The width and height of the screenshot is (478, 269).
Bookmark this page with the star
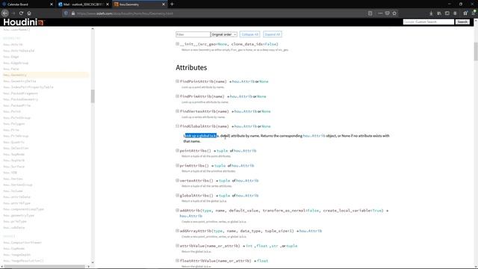click(x=394, y=13)
